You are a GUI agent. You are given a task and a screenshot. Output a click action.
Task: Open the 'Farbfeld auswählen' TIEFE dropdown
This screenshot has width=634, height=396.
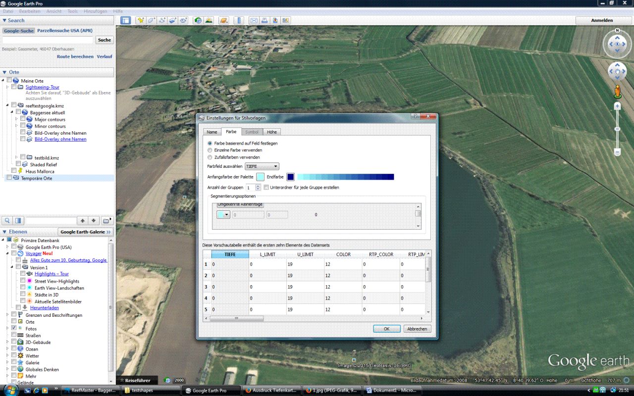[262, 166]
